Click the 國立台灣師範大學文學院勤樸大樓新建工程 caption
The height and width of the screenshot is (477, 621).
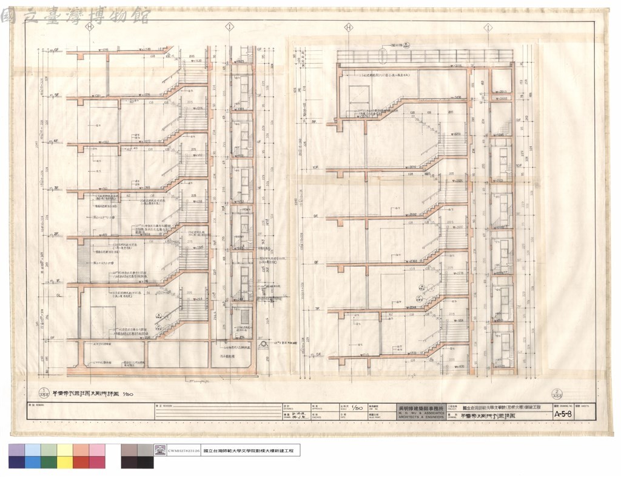pyautogui.click(x=251, y=450)
